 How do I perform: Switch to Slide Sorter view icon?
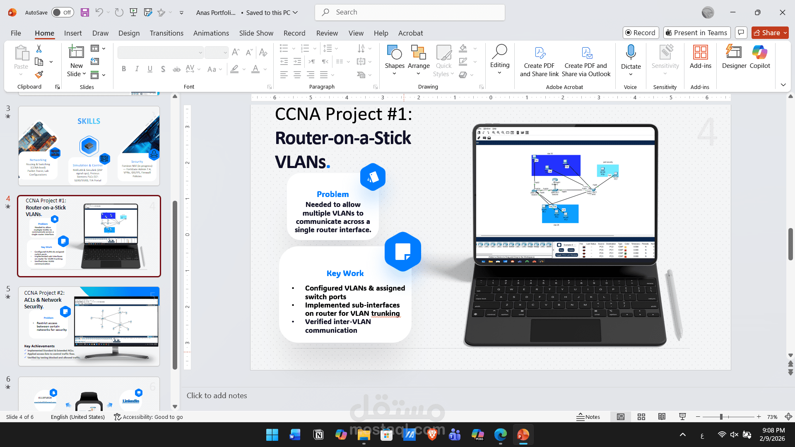pos(641,417)
